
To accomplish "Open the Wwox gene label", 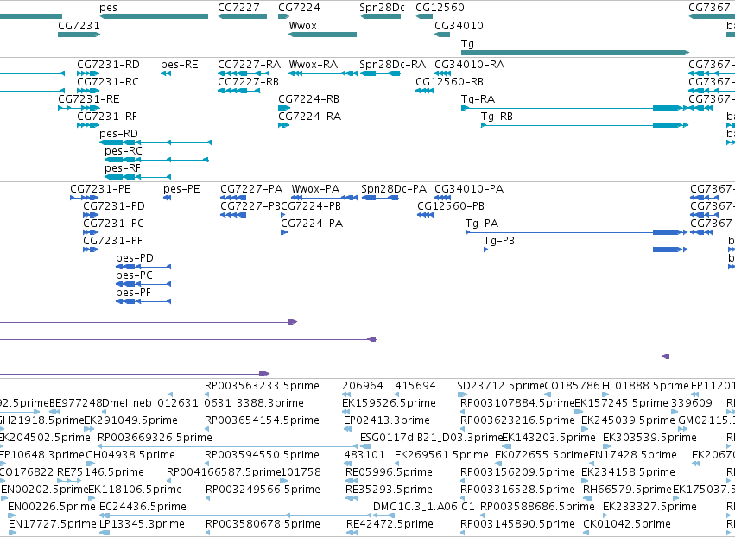I will [303, 25].
